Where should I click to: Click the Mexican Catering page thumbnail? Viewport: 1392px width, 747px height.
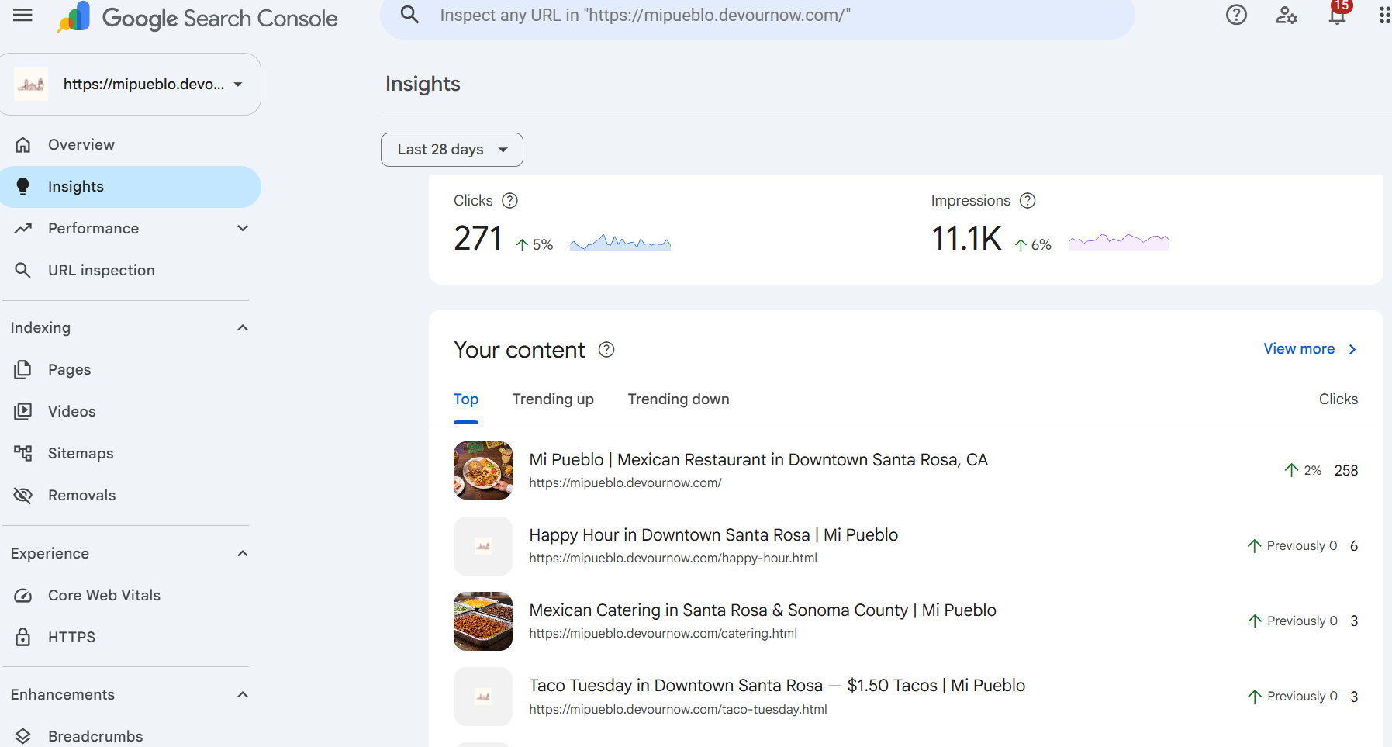483,621
